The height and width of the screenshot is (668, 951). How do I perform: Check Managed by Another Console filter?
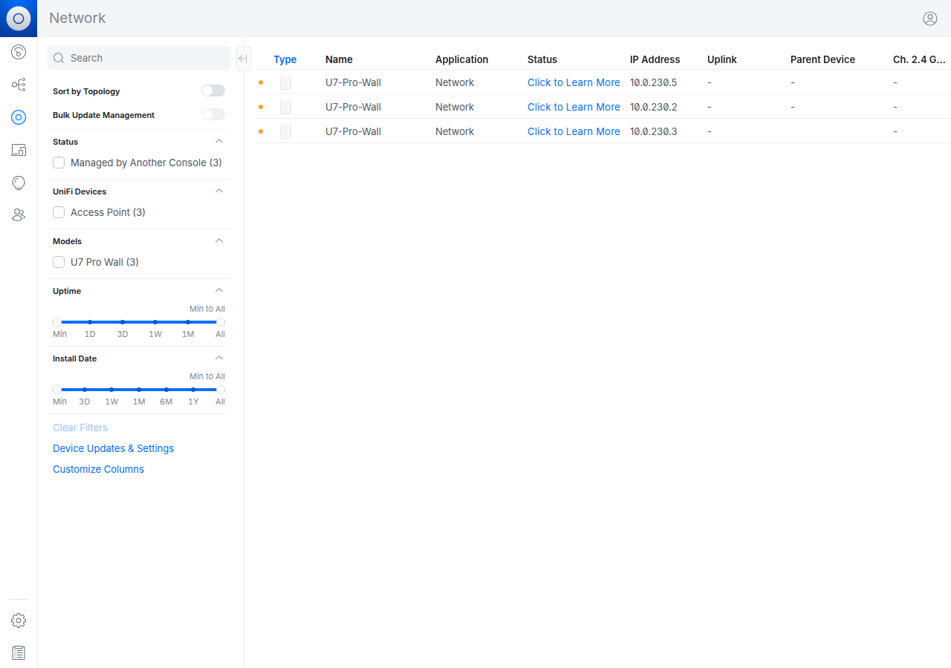(59, 163)
